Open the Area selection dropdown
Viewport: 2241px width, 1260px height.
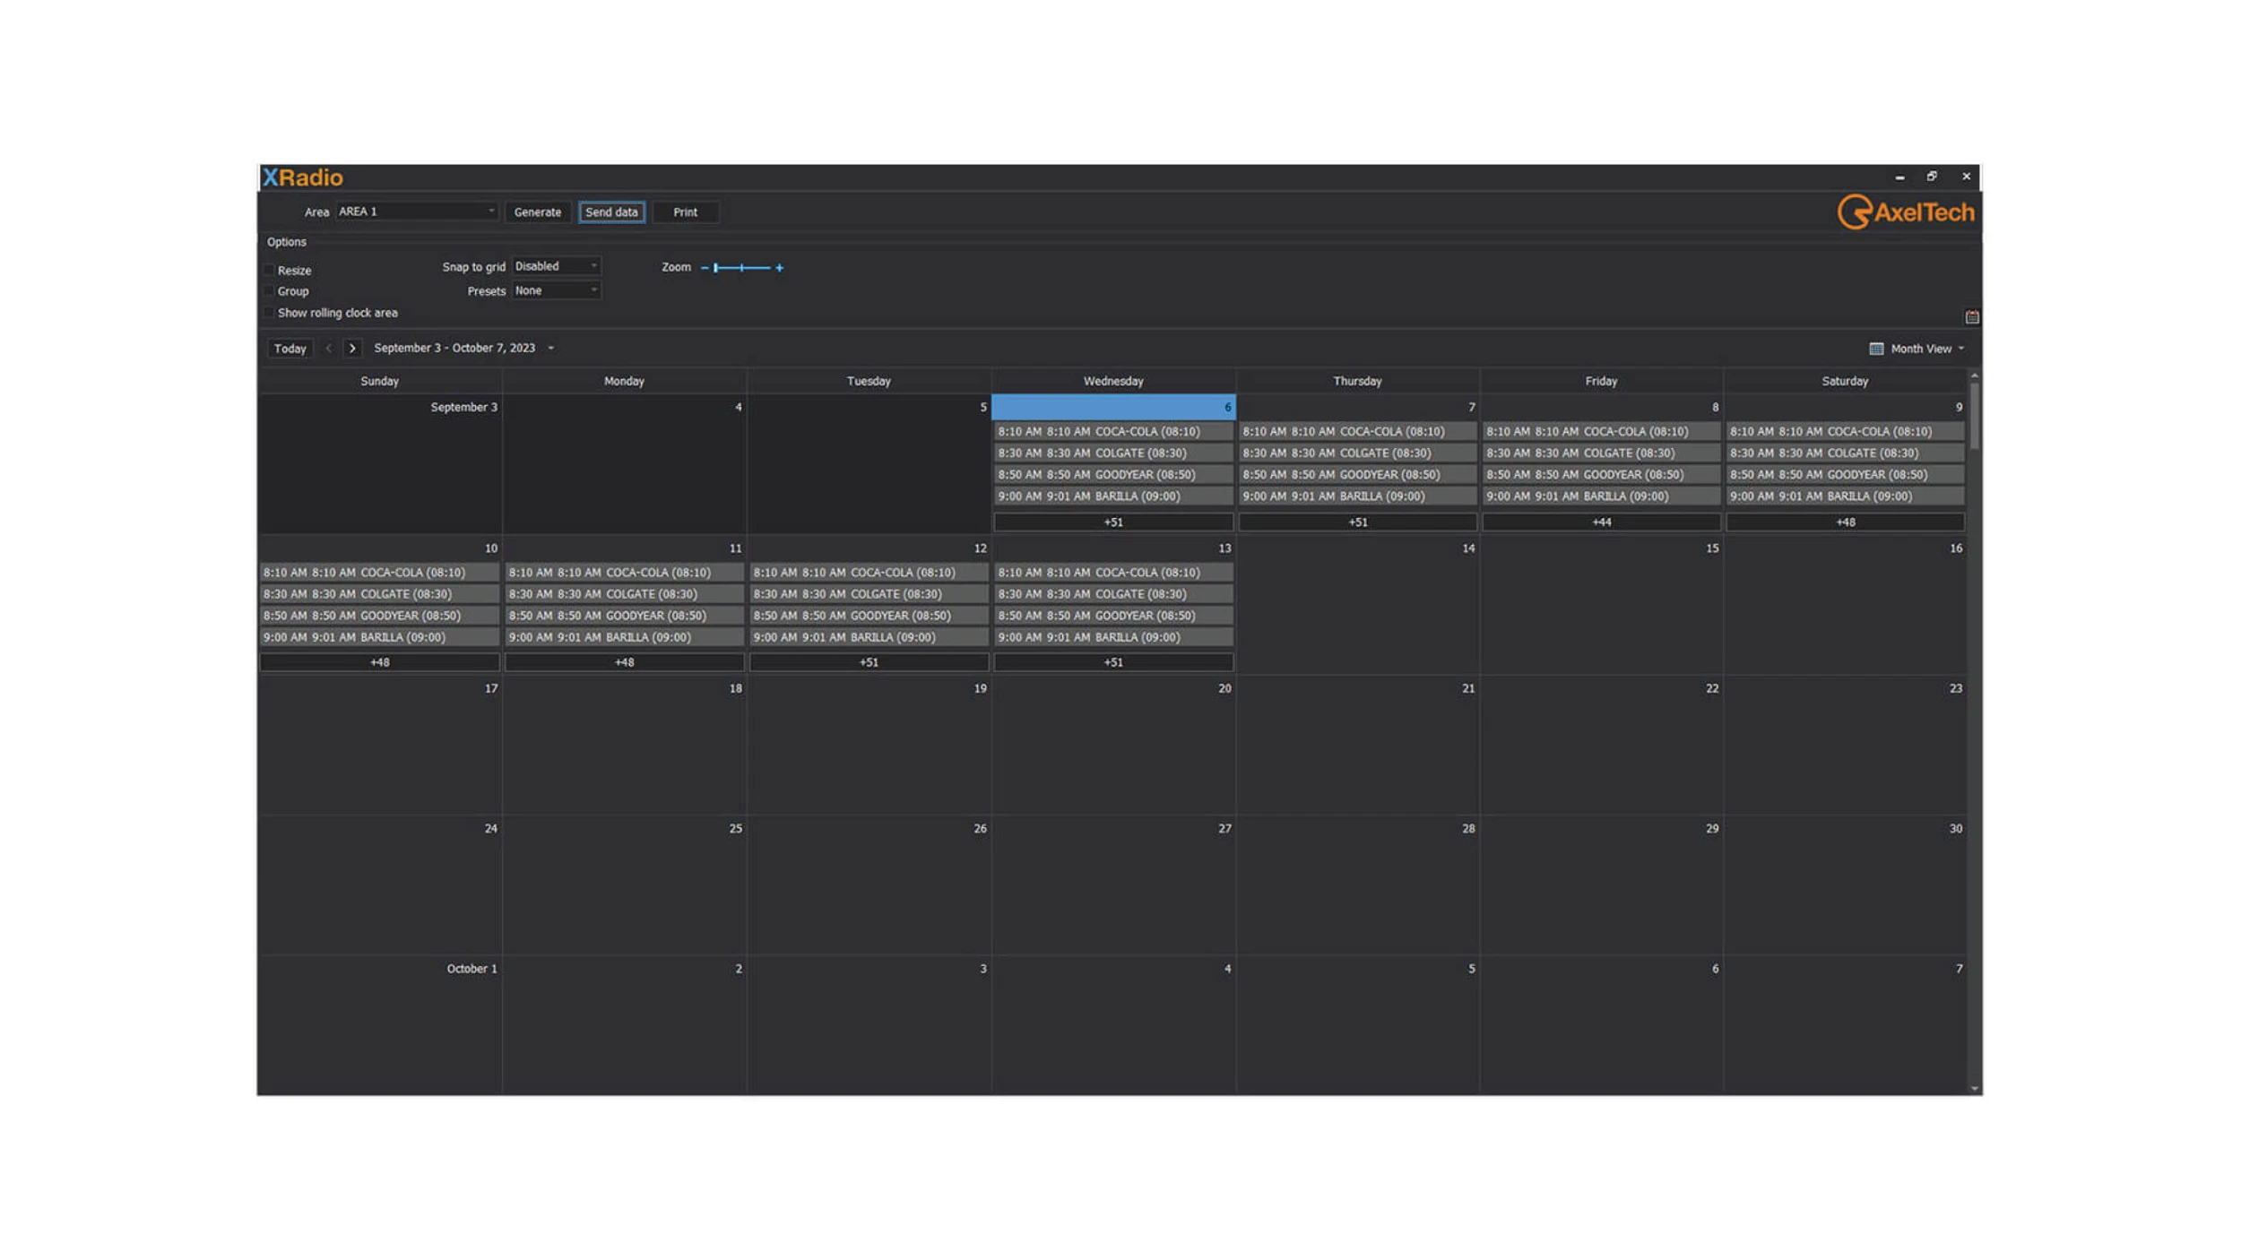[x=417, y=211]
